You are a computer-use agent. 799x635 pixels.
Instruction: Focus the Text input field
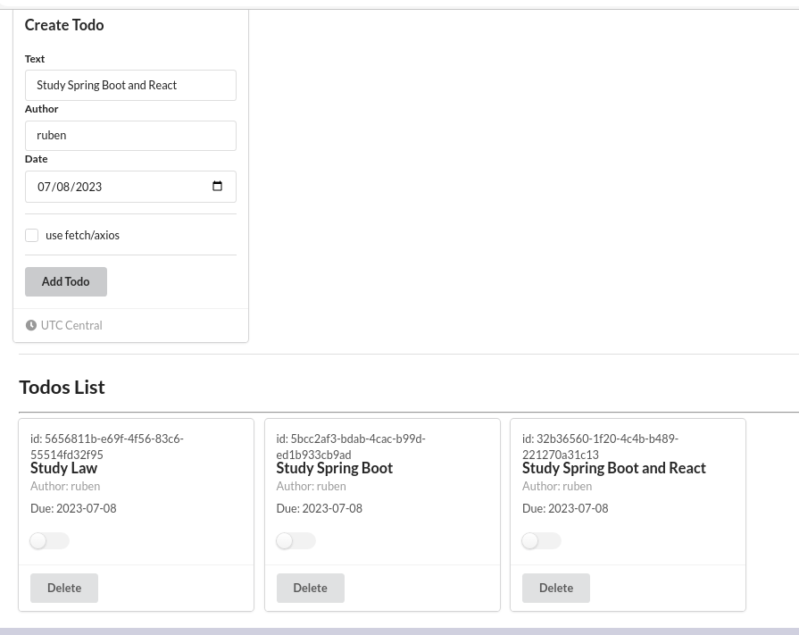(130, 85)
